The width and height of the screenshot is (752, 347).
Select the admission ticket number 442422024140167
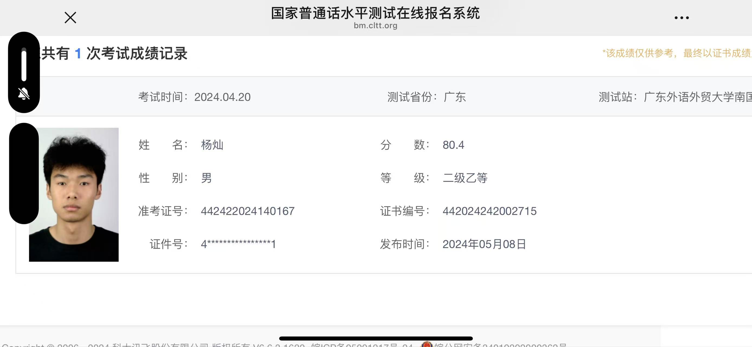(x=248, y=211)
